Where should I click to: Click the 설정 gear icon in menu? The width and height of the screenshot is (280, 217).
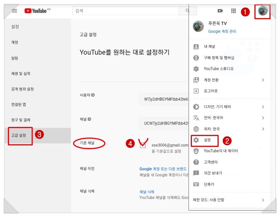click(x=196, y=140)
